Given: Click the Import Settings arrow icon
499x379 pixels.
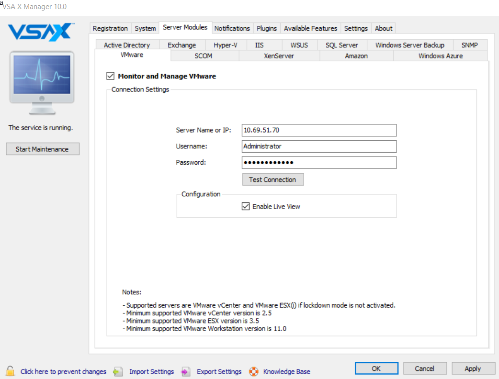Looking at the screenshot, I should (118, 371).
